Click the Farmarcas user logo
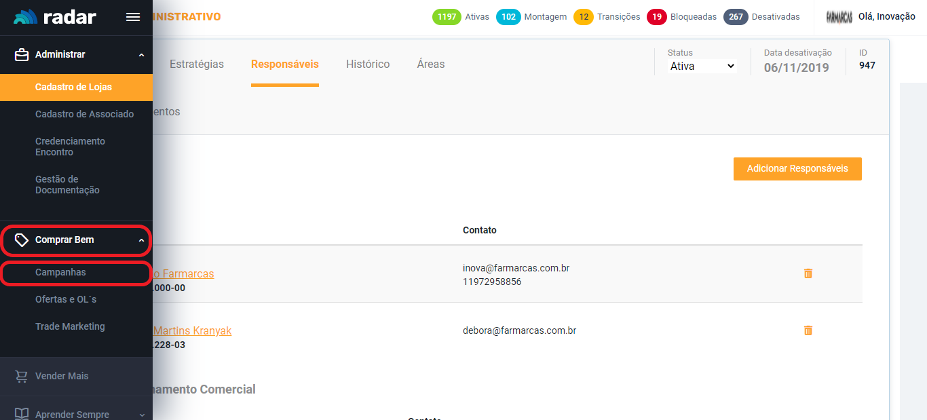927x420 pixels. click(x=839, y=17)
